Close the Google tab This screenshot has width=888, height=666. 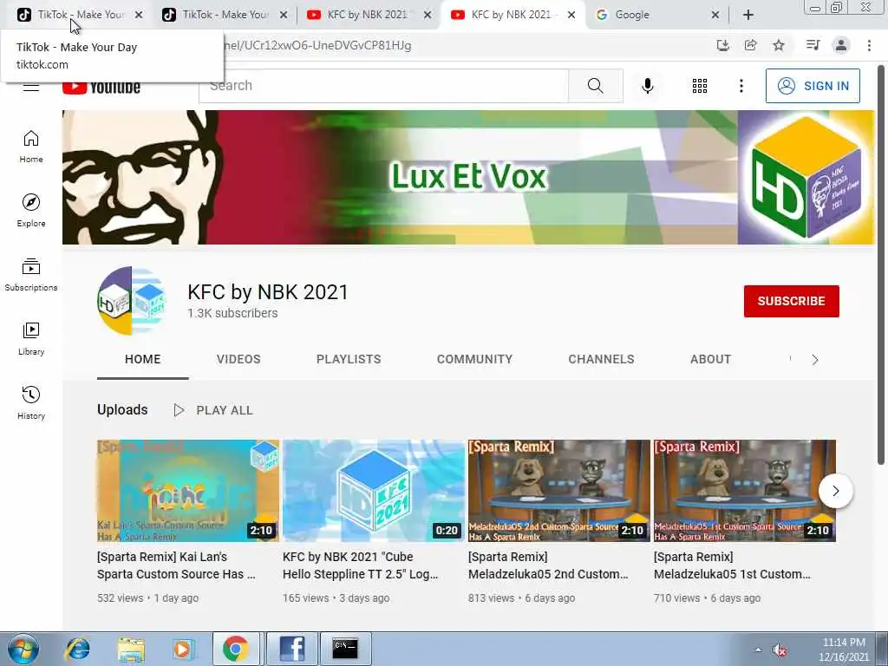715,15
